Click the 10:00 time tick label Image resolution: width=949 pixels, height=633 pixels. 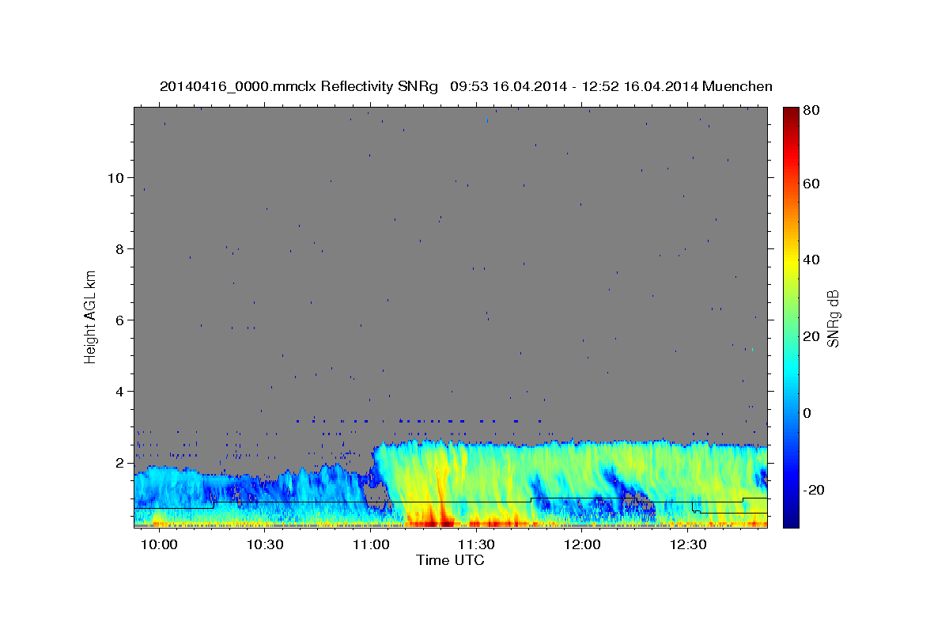click(x=161, y=546)
